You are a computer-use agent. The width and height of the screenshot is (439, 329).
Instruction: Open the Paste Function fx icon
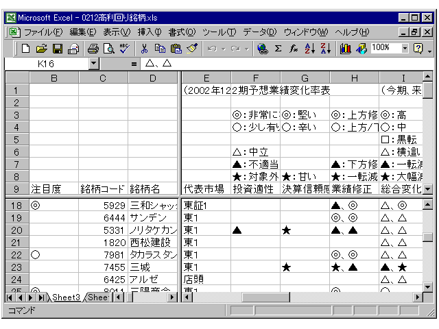294,49
